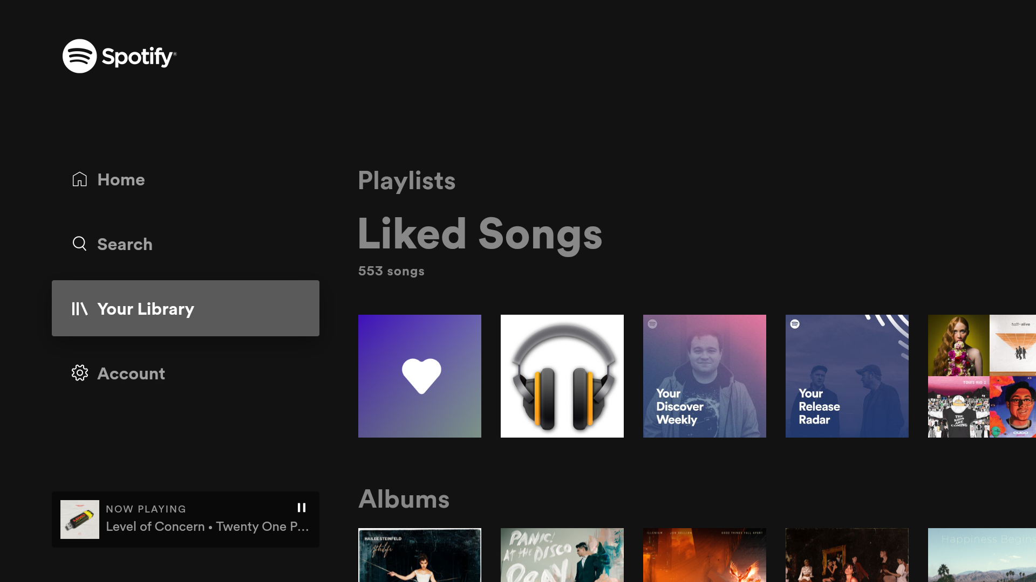Viewport: 1036px width, 582px height.
Task: Open Your Discover Weekly playlist
Action: [x=704, y=376]
